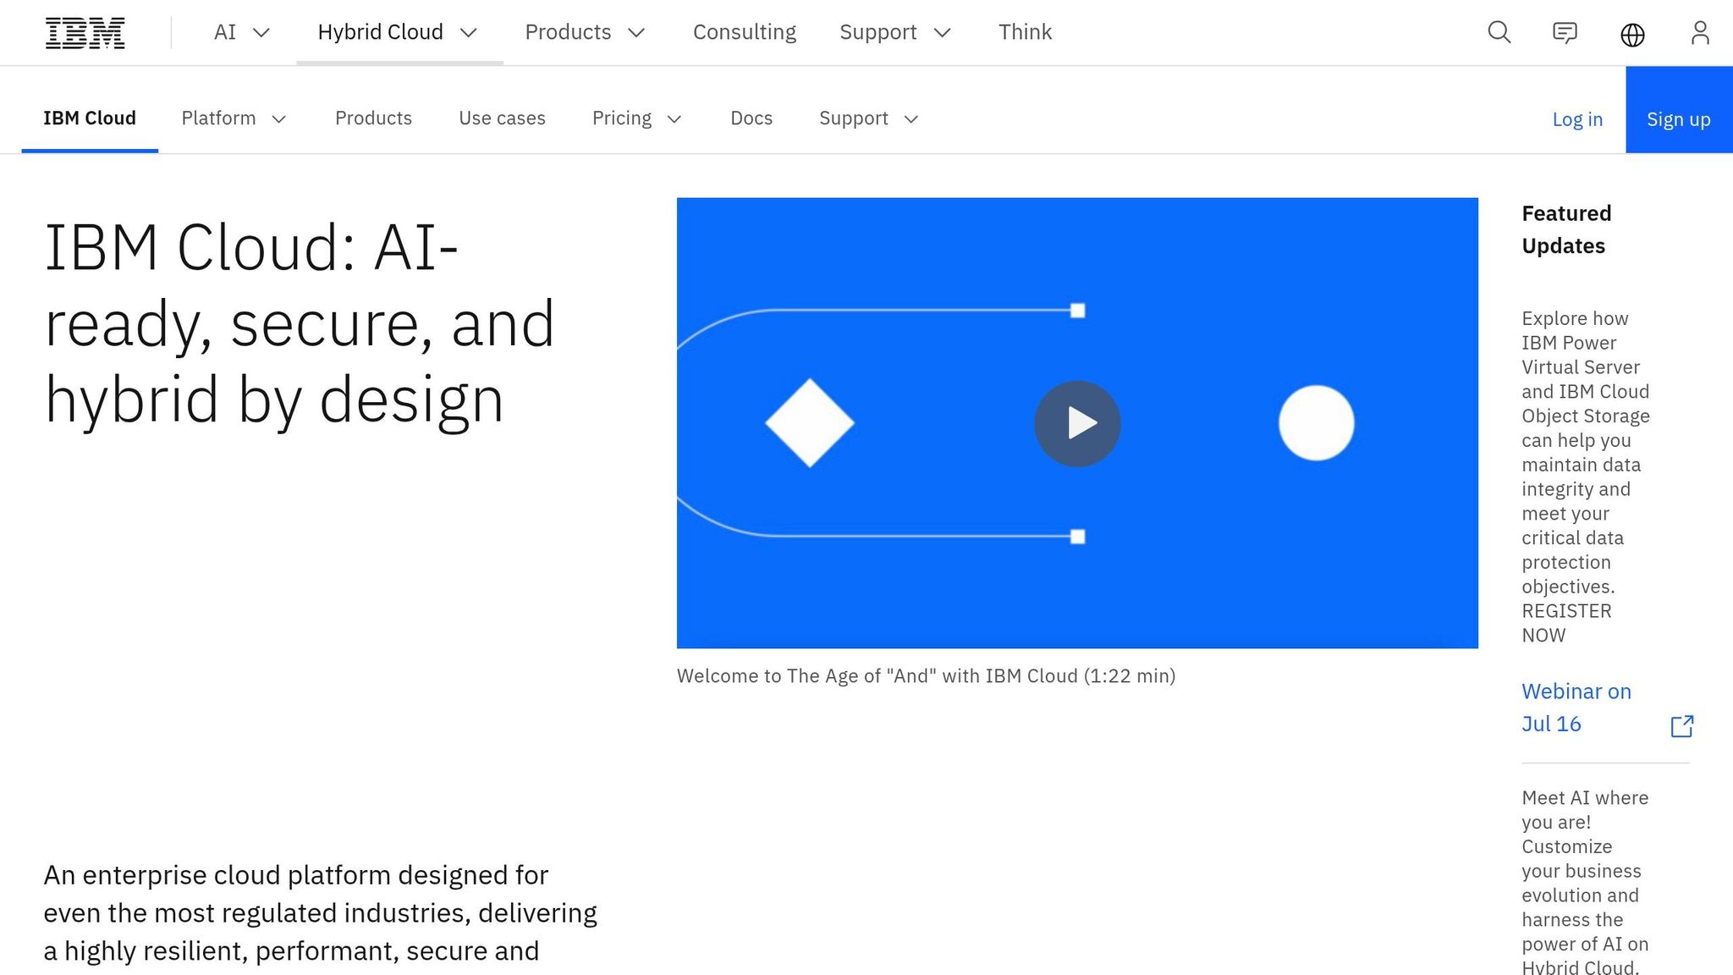The height and width of the screenshot is (975, 1733).
Task: Expand the Hybrid Cloud menu
Action: coord(399,32)
